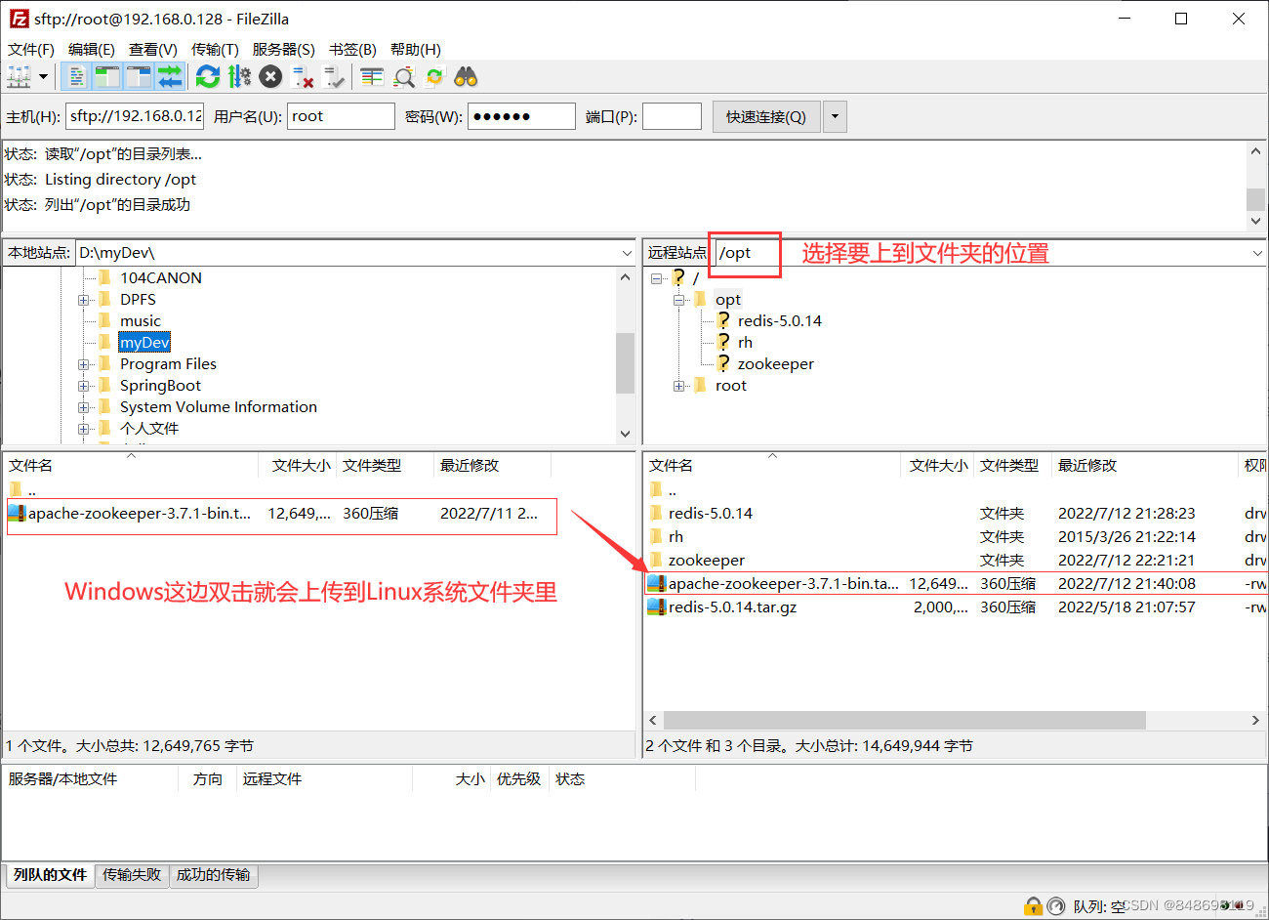
Task: Search for files with binoculars icon
Action: pyautogui.click(x=466, y=76)
